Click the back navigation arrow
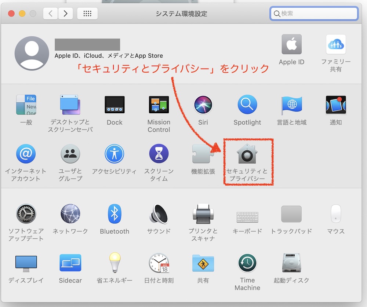The height and width of the screenshot is (307, 367). point(50,13)
